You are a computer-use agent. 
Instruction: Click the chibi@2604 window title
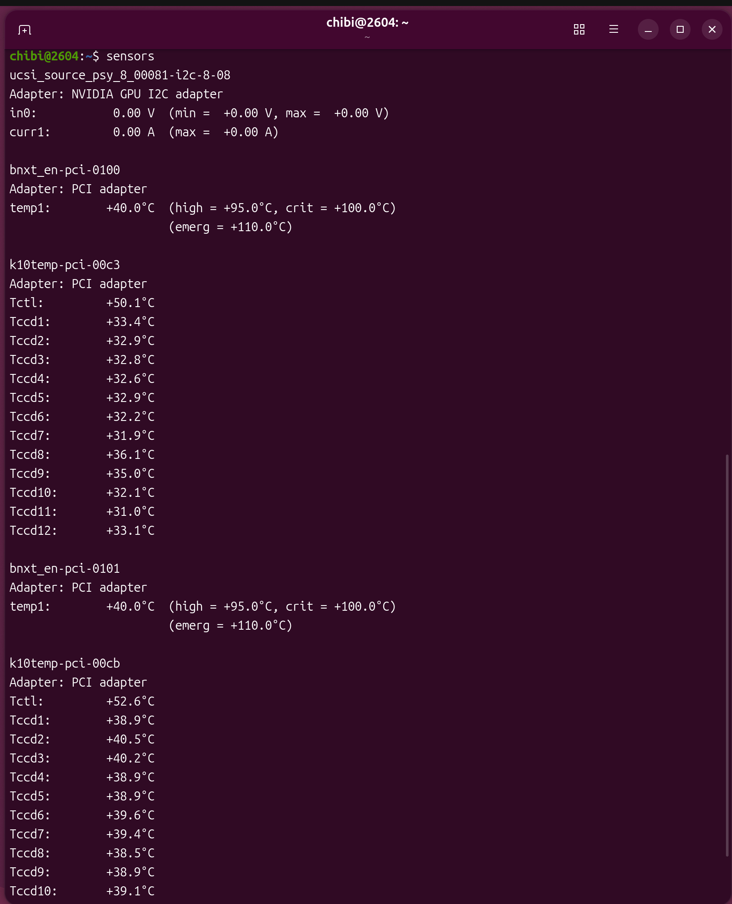point(367,22)
